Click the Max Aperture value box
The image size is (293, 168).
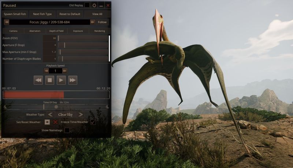(x=50, y=52)
